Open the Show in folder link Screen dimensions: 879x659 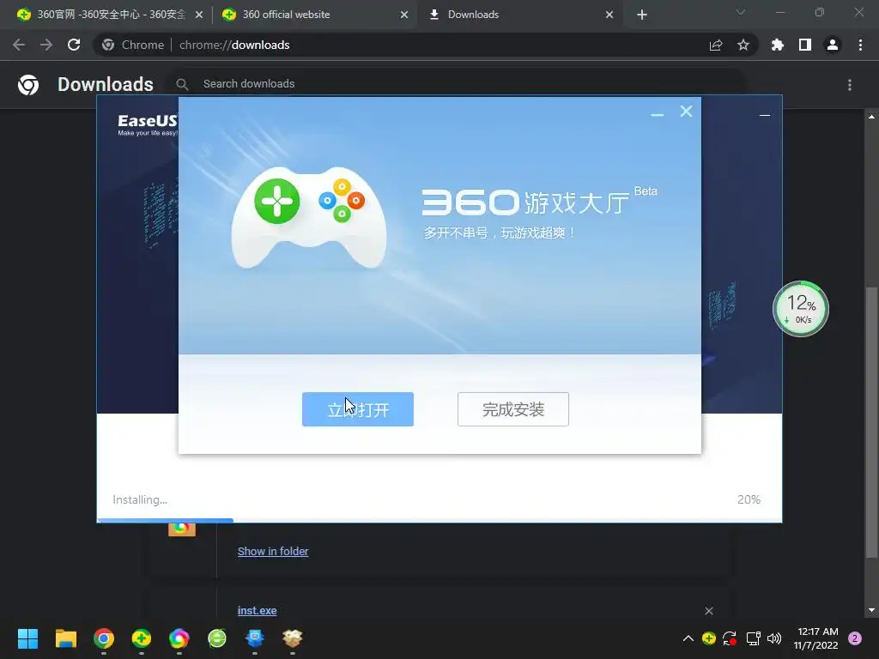273,551
